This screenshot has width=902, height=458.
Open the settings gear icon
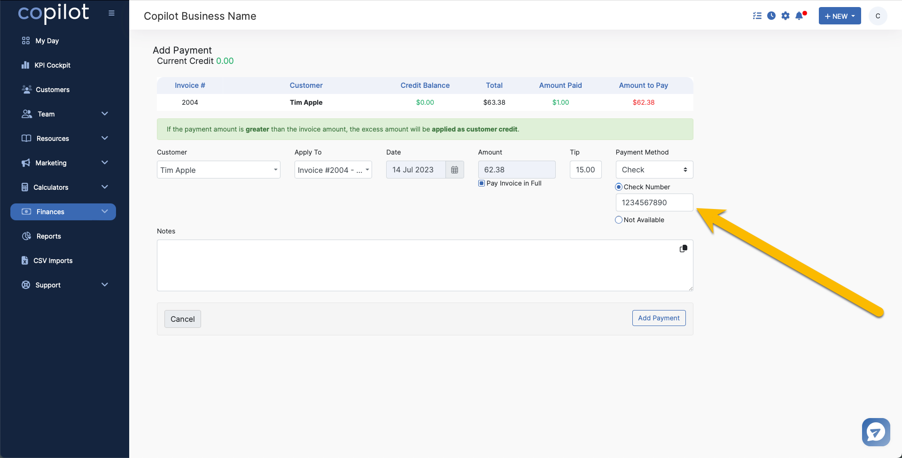(x=785, y=16)
